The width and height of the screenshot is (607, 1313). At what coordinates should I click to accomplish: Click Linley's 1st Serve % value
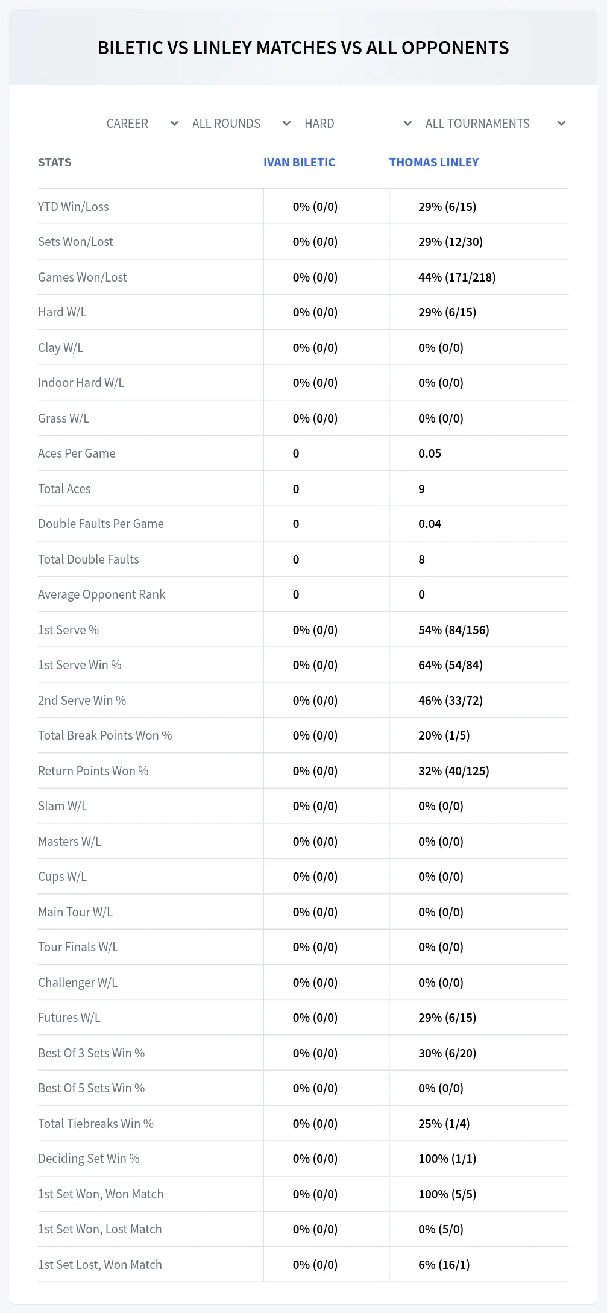tap(454, 630)
